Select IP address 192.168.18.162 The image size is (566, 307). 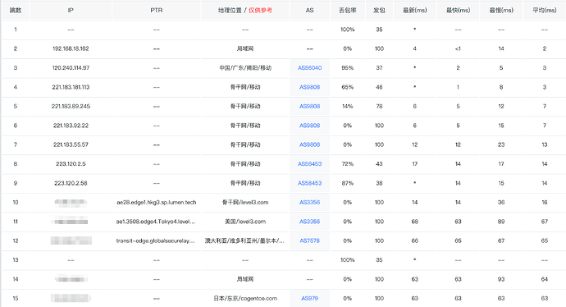coord(71,48)
